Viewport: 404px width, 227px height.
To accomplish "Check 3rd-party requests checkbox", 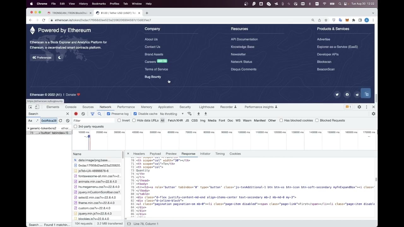I will (75, 126).
